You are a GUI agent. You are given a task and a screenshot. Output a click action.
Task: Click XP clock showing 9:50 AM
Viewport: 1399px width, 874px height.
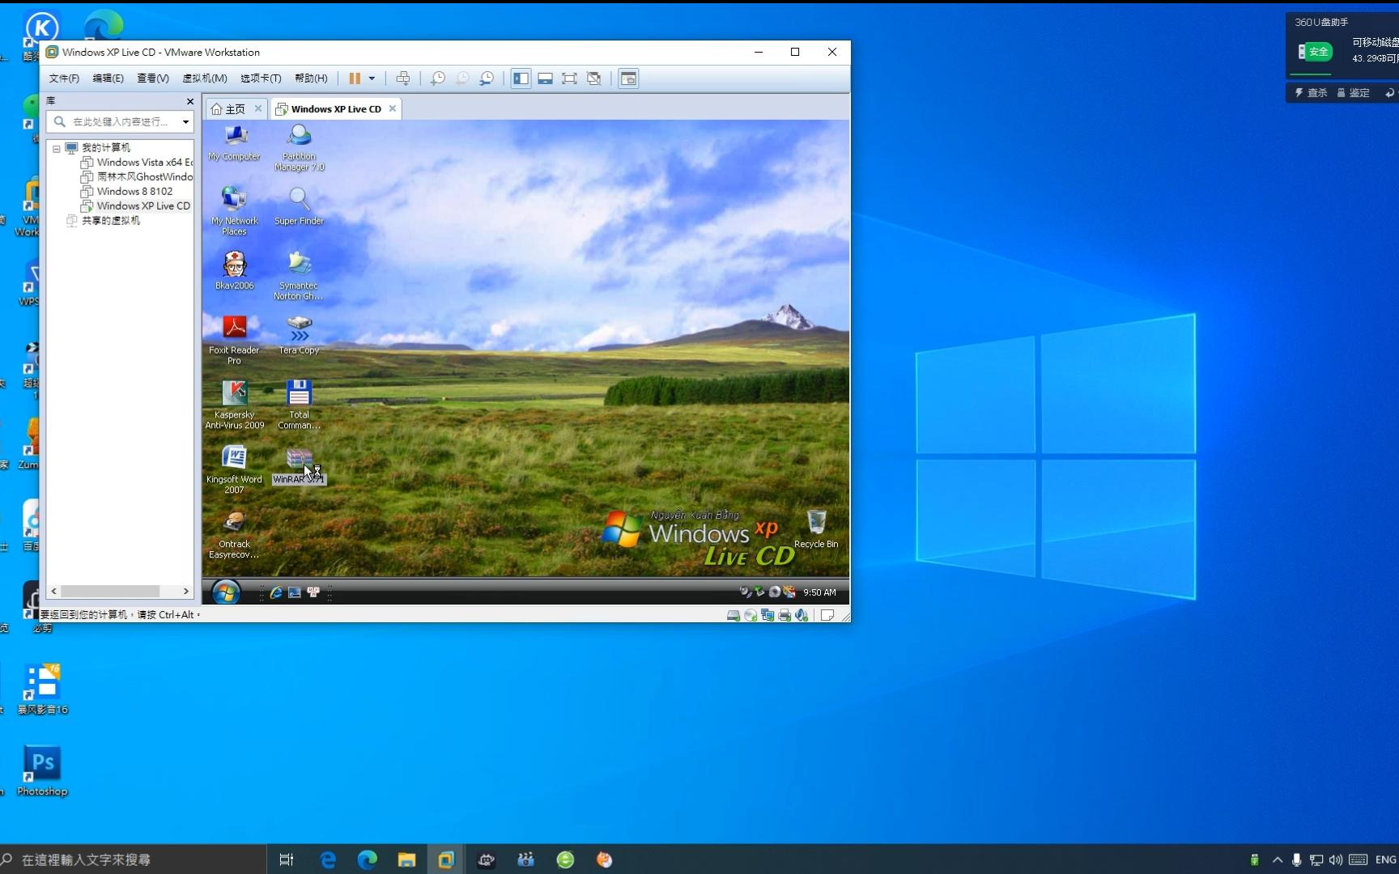coord(819,592)
